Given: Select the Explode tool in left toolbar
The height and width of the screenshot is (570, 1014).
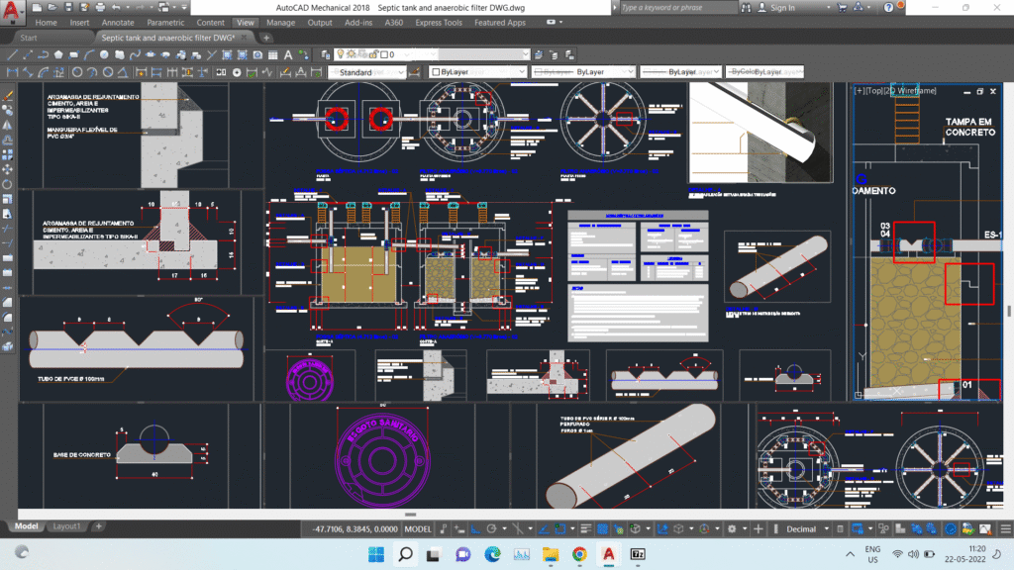Looking at the screenshot, I should coord(8,346).
